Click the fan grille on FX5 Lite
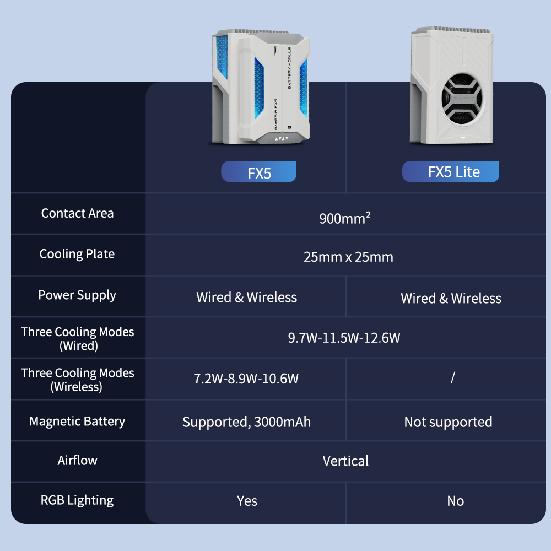Viewport: 551px width, 551px height. pos(462,99)
